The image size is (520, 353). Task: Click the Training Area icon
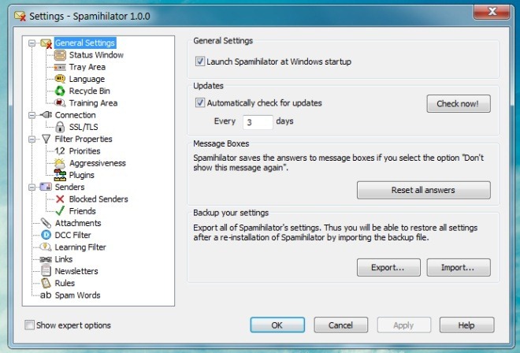pyautogui.click(x=60, y=103)
